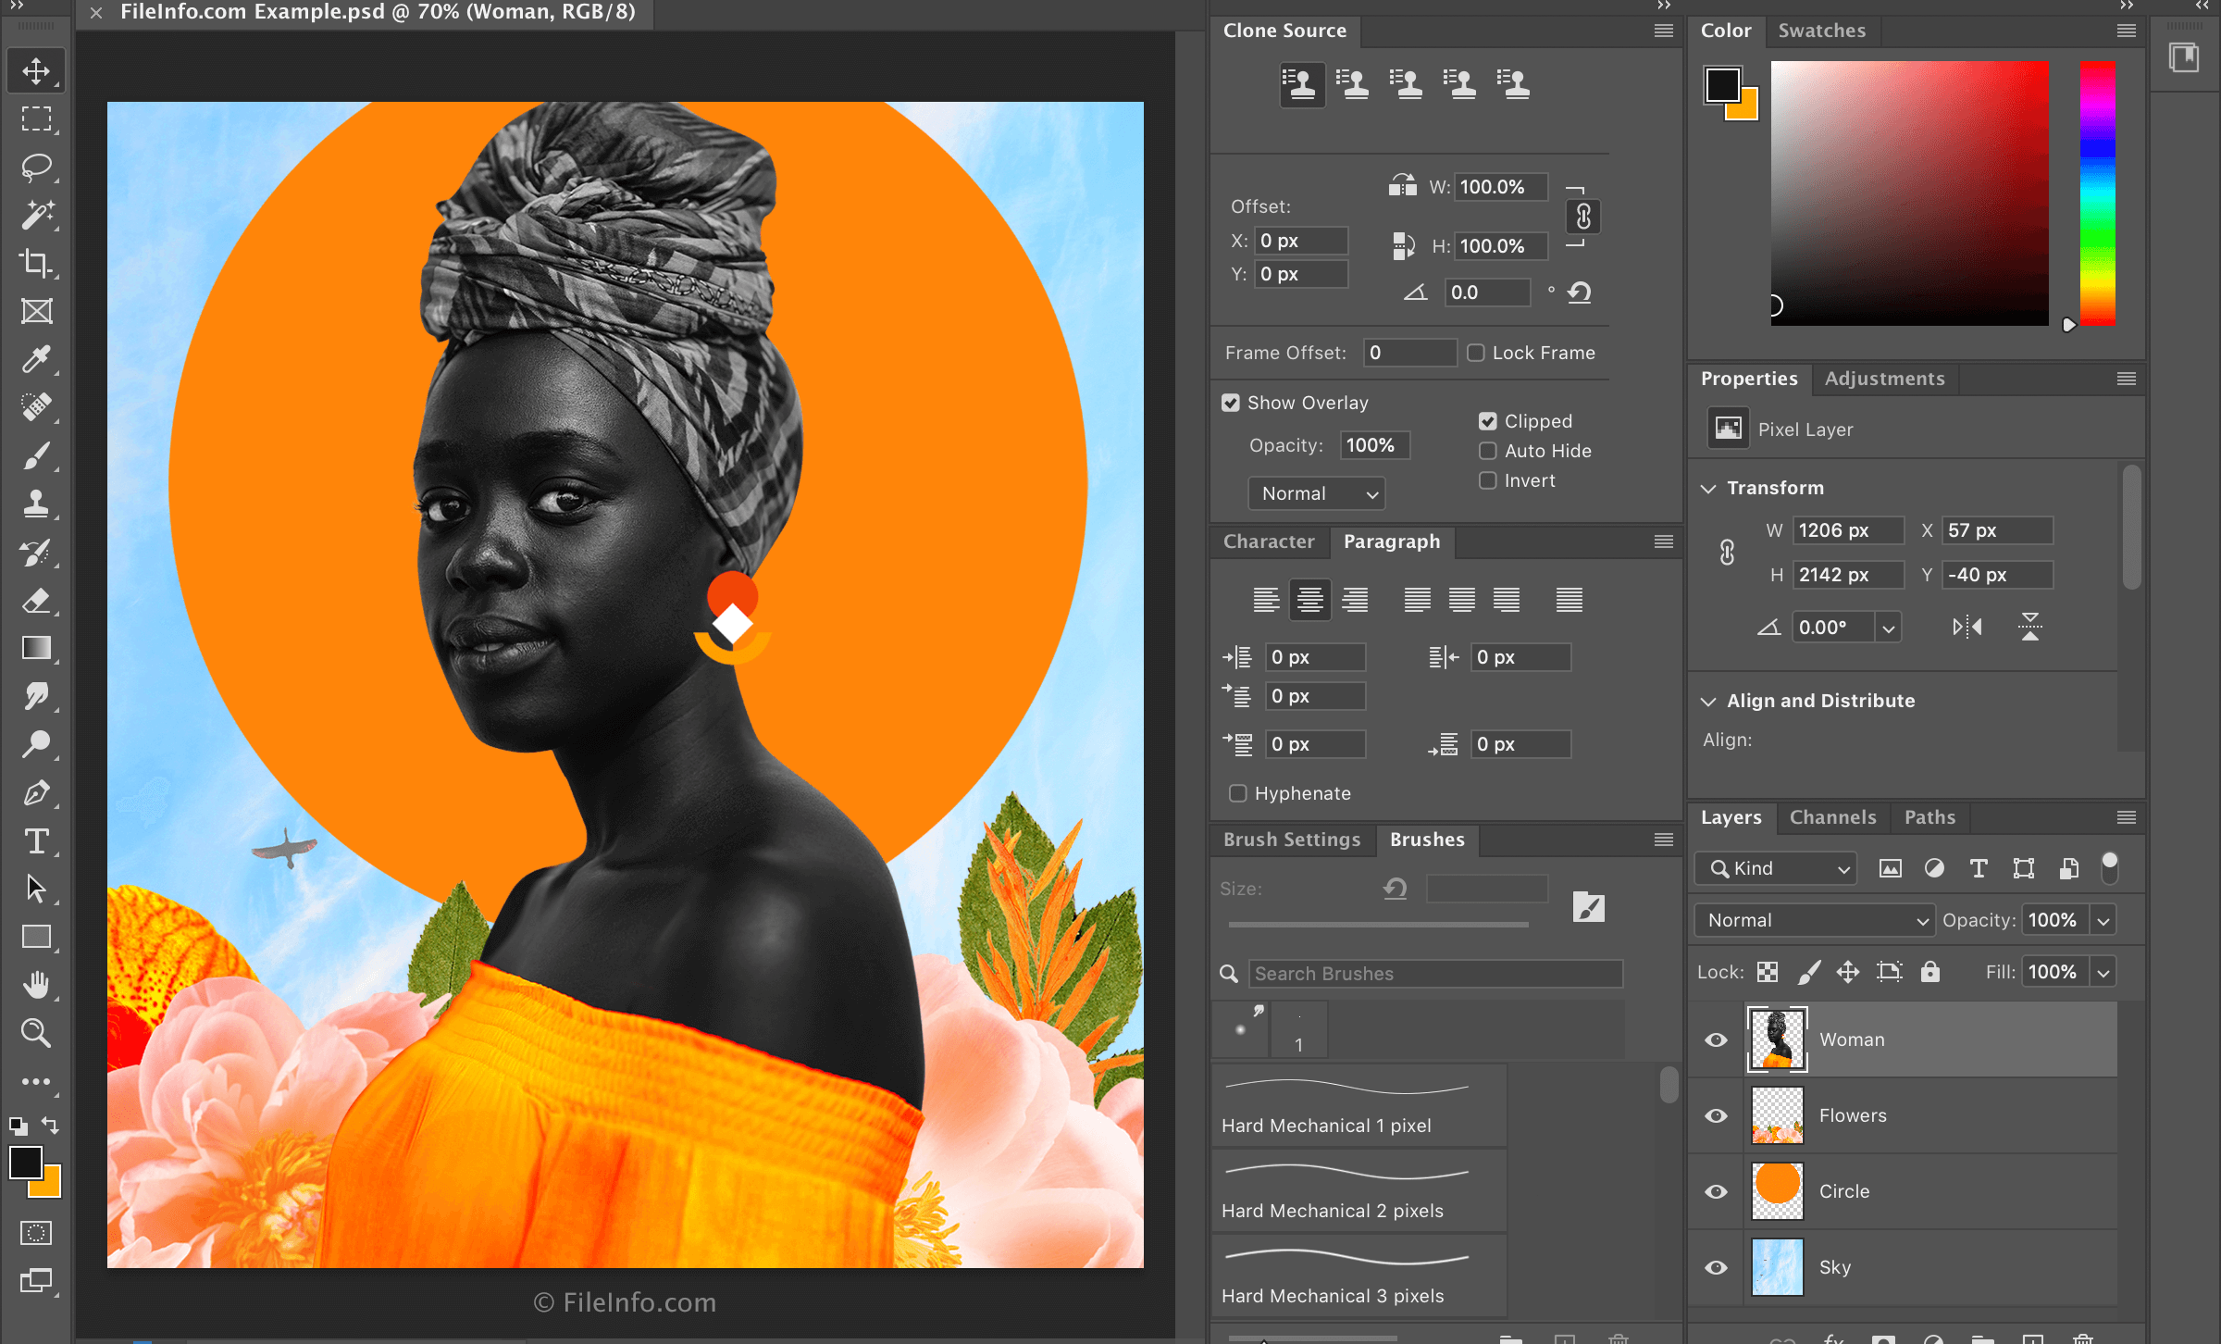Image resolution: width=2221 pixels, height=1344 pixels.
Task: Activate the Zoom tool
Action: point(36,1032)
